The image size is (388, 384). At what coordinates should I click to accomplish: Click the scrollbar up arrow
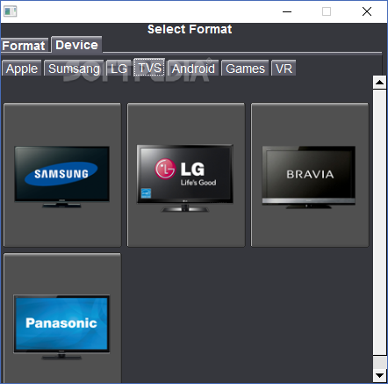tap(379, 83)
